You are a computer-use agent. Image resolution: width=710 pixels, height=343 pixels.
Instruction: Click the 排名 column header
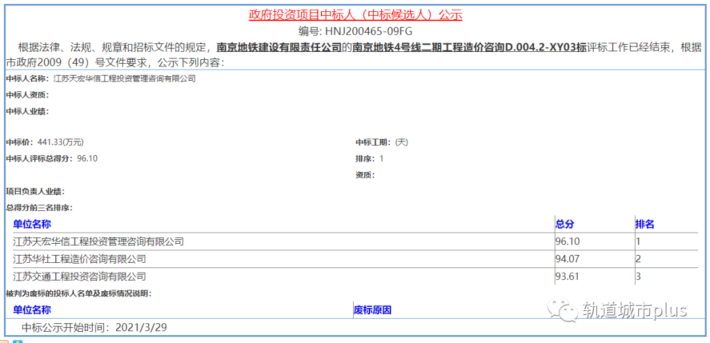coord(645,224)
